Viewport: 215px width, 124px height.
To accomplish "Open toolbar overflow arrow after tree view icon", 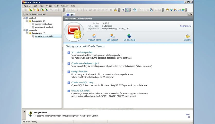I will (130, 10).
